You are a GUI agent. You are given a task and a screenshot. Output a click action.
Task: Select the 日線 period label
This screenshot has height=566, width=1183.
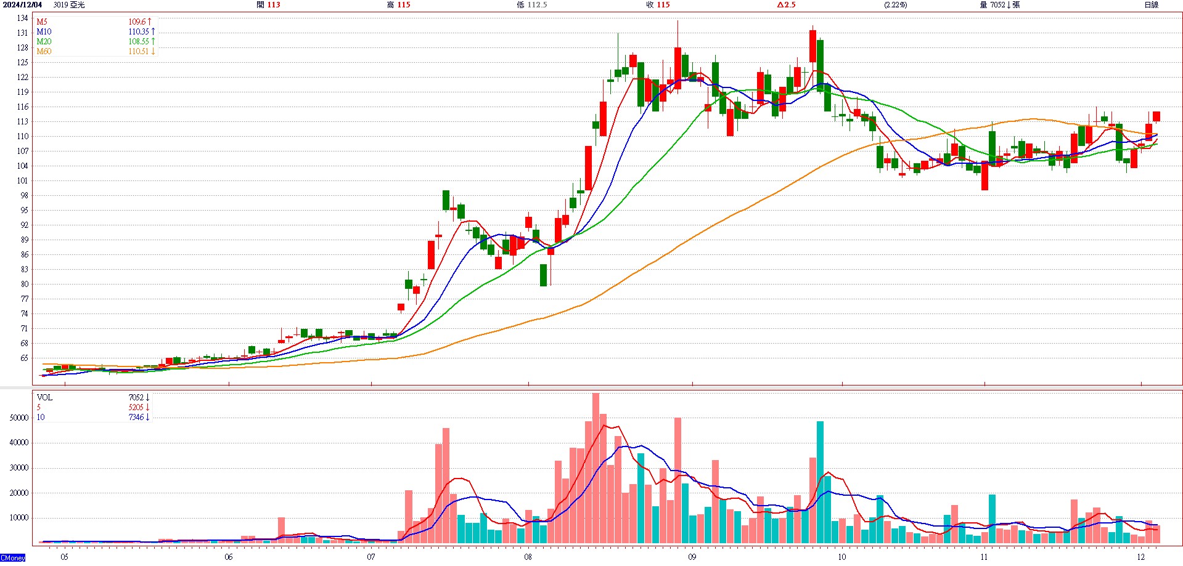(x=1151, y=5)
